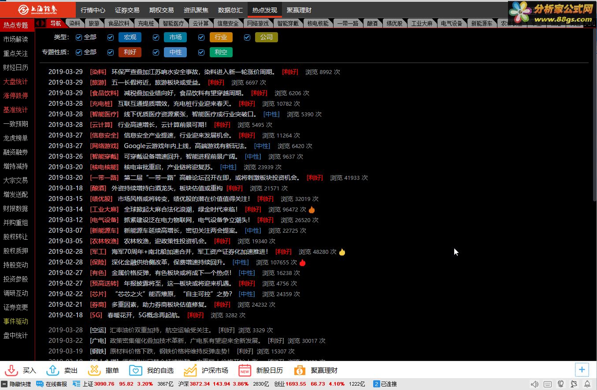Click the satellite dish icon in status bar

tap(574, 384)
